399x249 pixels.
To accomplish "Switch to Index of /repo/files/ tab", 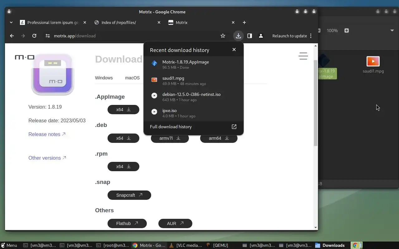I will pyautogui.click(x=127, y=22).
